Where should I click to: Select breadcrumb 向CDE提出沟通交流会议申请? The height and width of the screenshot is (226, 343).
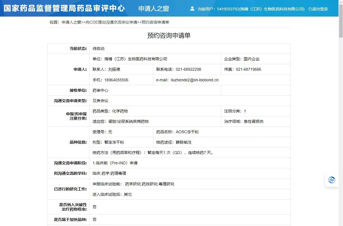pyautogui.click(x=111, y=22)
